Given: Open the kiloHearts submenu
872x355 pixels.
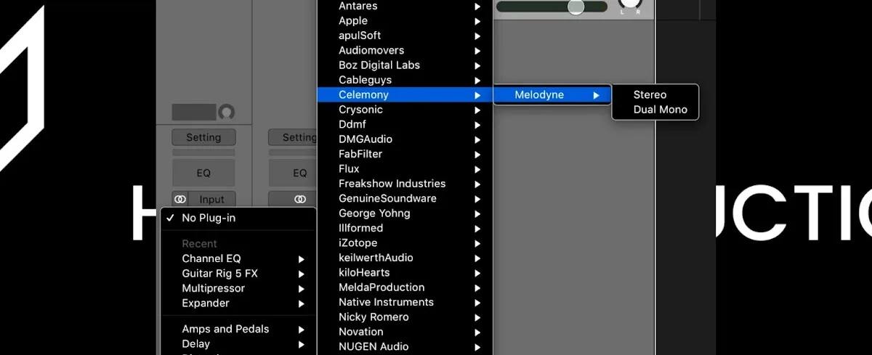Looking at the screenshot, I should pos(405,272).
